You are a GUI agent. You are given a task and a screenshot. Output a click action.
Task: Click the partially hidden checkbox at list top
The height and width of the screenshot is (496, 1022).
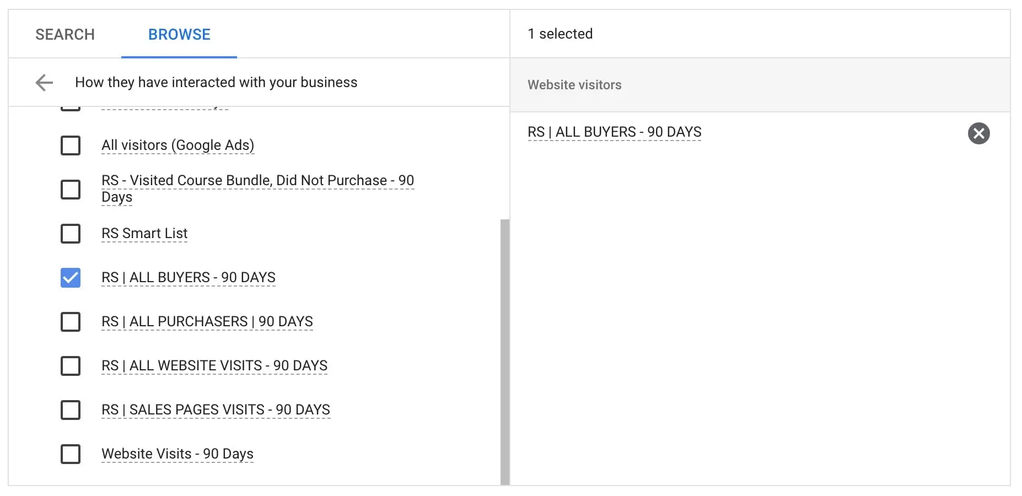click(71, 109)
